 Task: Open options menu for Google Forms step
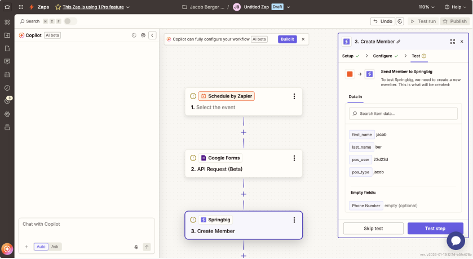coord(294,158)
